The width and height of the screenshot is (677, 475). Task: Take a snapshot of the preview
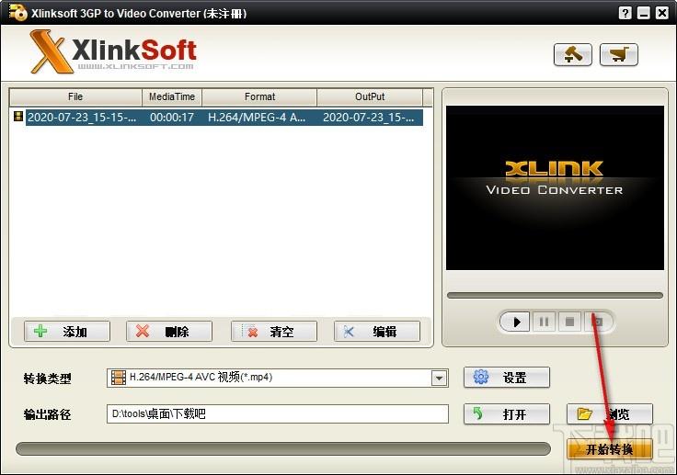pyautogui.click(x=598, y=322)
